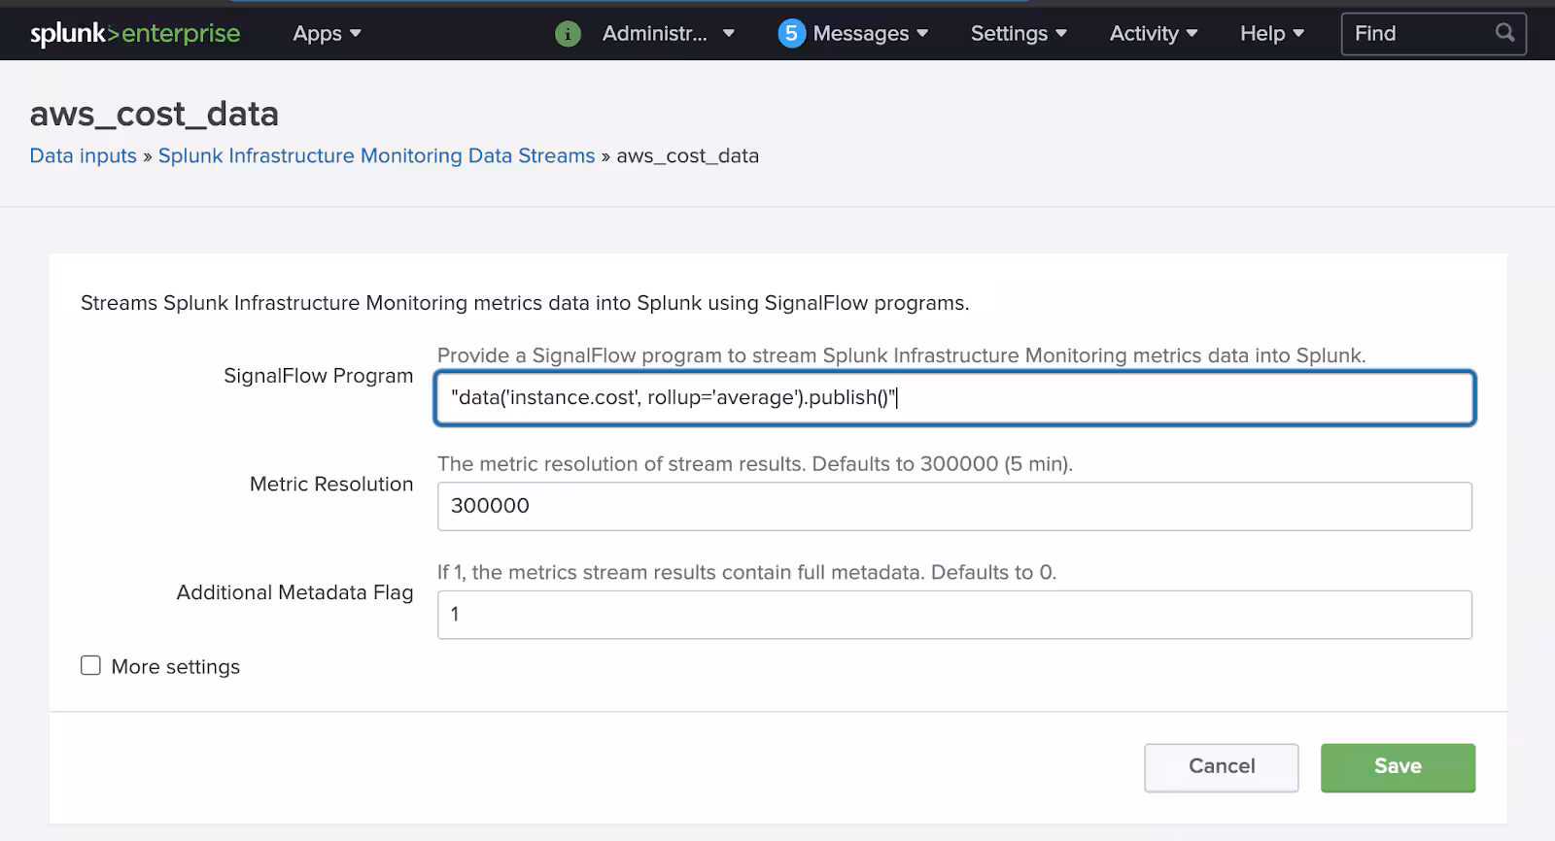This screenshot has height=841, width=1555.
Task: Open Splunk Infrastructure Monitoring Data Streams link
Action: [x=376, y=156]
